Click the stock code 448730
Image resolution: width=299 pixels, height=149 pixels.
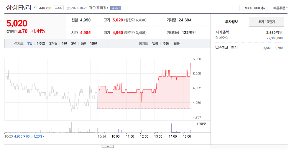click(x=45, y=8)
